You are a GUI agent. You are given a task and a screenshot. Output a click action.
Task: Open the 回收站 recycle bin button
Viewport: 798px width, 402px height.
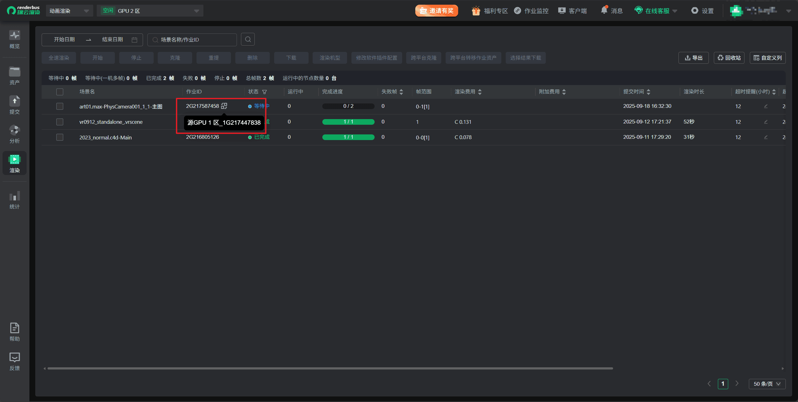coord(729,58)
